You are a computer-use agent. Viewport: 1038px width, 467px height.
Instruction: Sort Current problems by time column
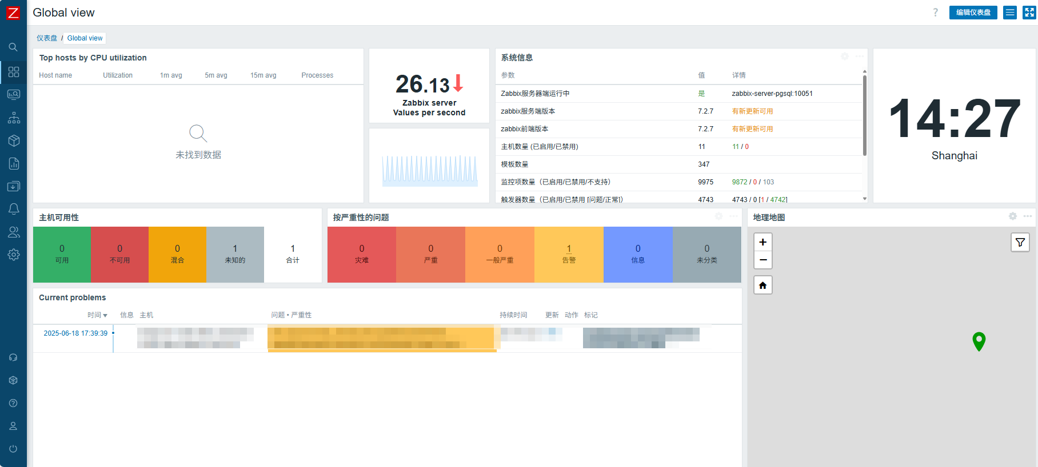[x=97, y=315]
